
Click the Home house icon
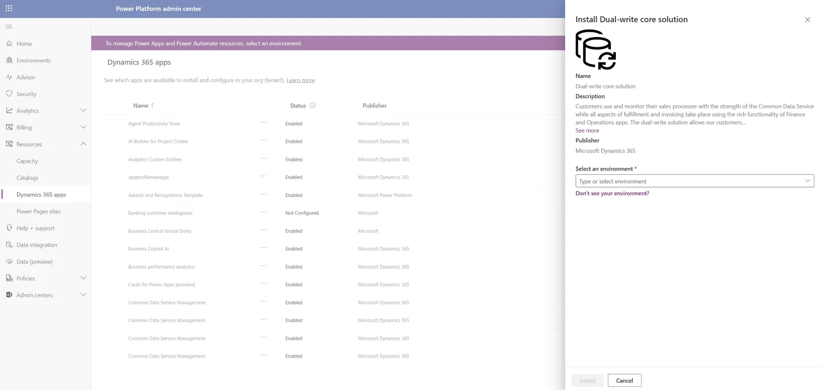(9, 44)
